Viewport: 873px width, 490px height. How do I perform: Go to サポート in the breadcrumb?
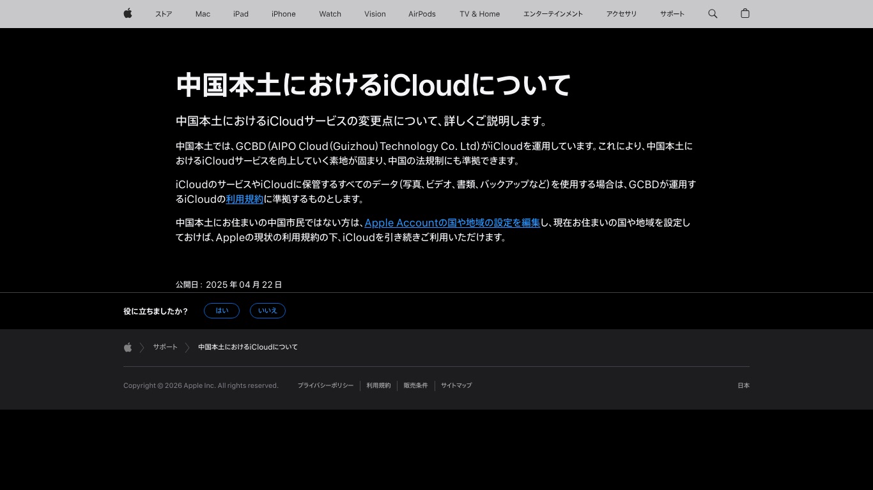click(x=165, y=347)
